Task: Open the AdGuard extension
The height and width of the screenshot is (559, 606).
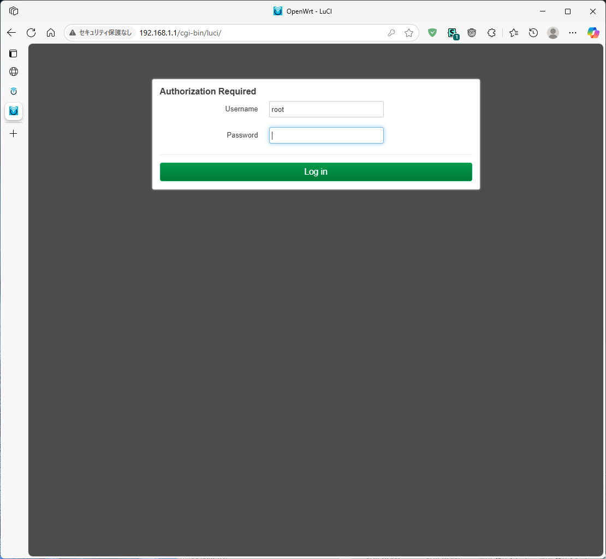Action: point(432,33)
